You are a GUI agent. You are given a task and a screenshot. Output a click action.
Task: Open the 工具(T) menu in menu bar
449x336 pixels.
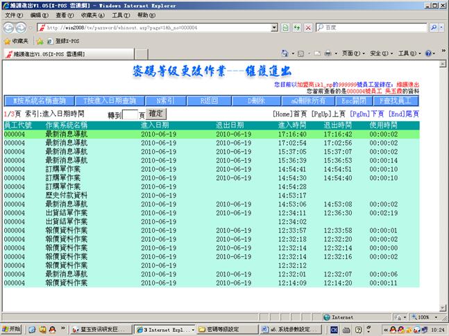[120, 15]
